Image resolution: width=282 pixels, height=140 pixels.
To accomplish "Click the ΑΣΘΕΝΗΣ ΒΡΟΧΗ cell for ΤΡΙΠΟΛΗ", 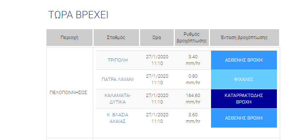I will point(244,60).
